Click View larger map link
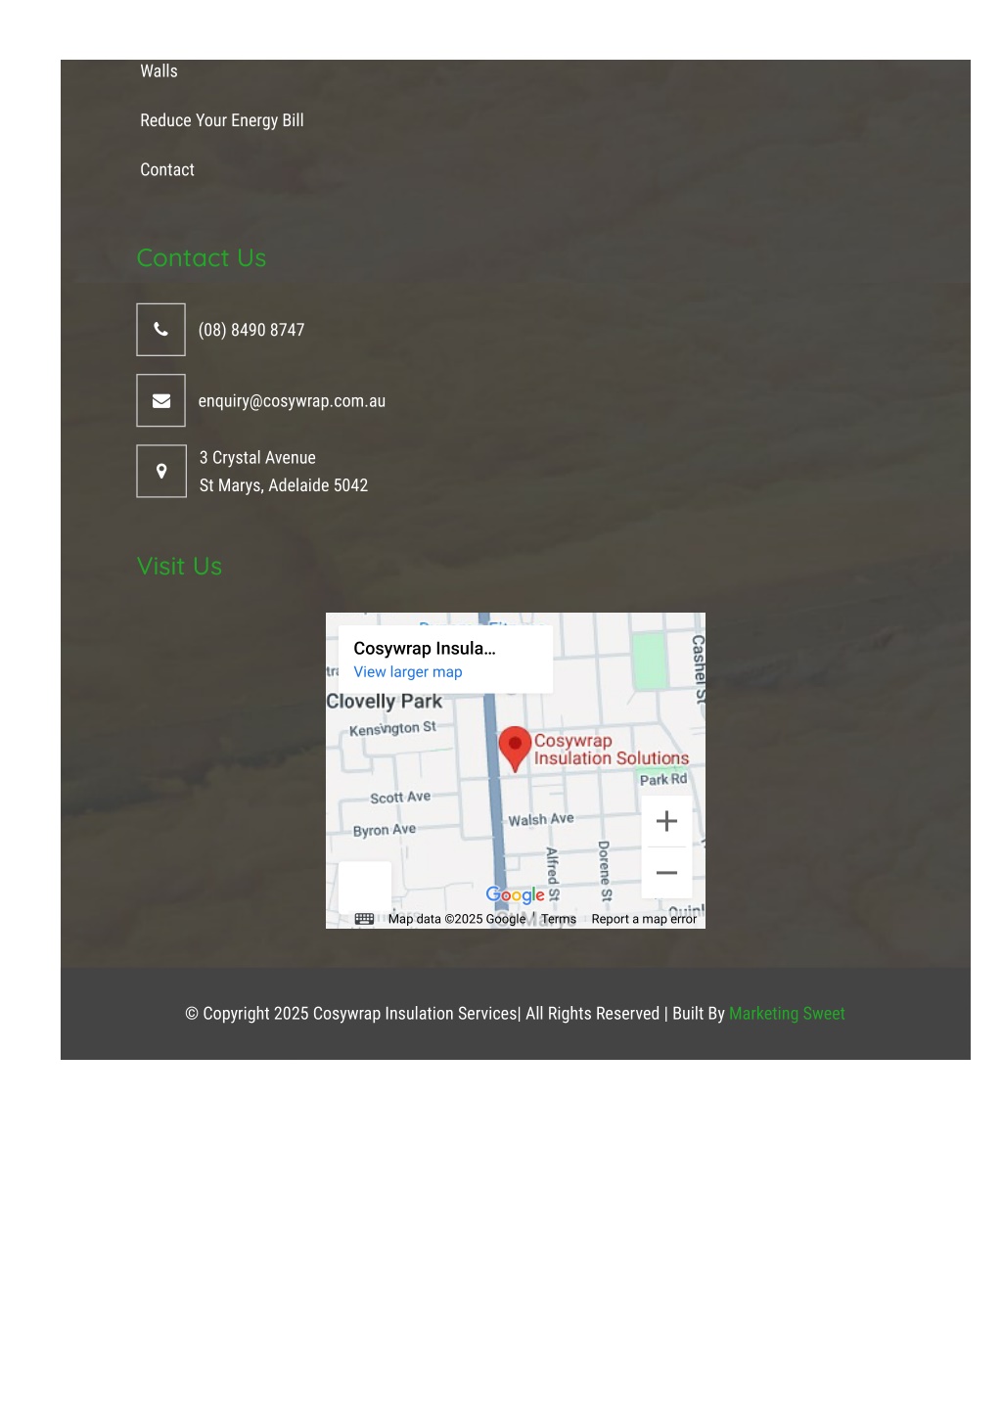The width and height of the screenshot is (1002, 1418). pos(408,672)
